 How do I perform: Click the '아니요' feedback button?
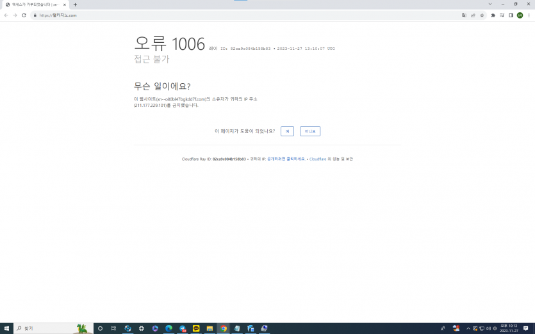coord(309,131)
